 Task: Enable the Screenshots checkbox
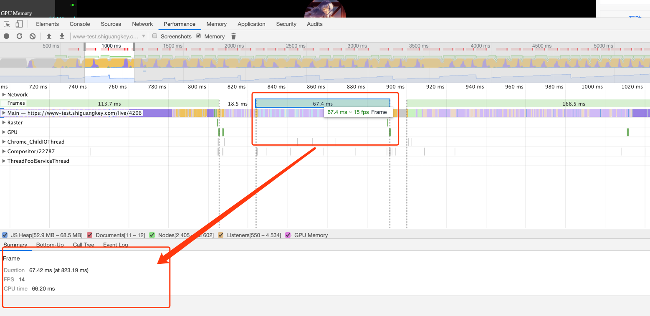point(155,36)
